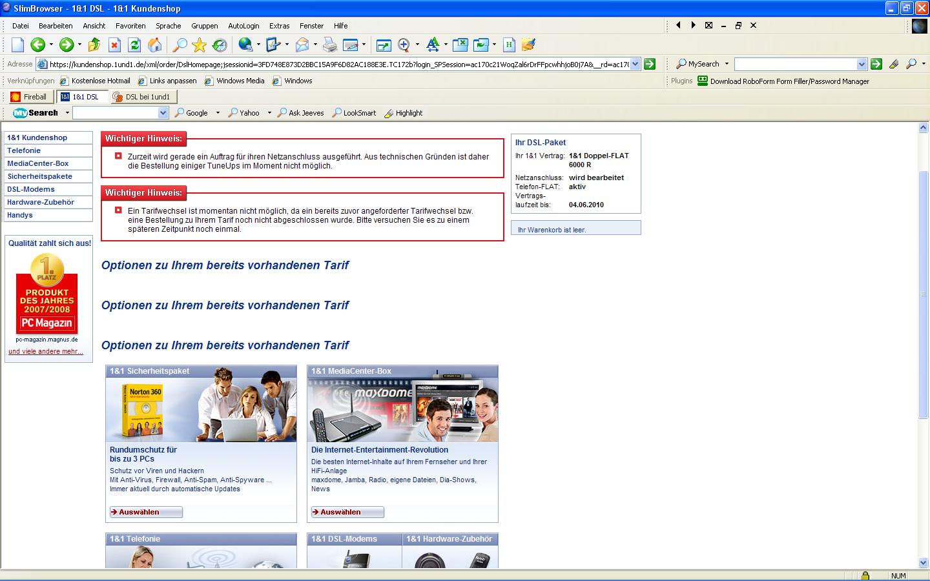Follow the 'und viele andere mehr...' link

tap(46, 352)
